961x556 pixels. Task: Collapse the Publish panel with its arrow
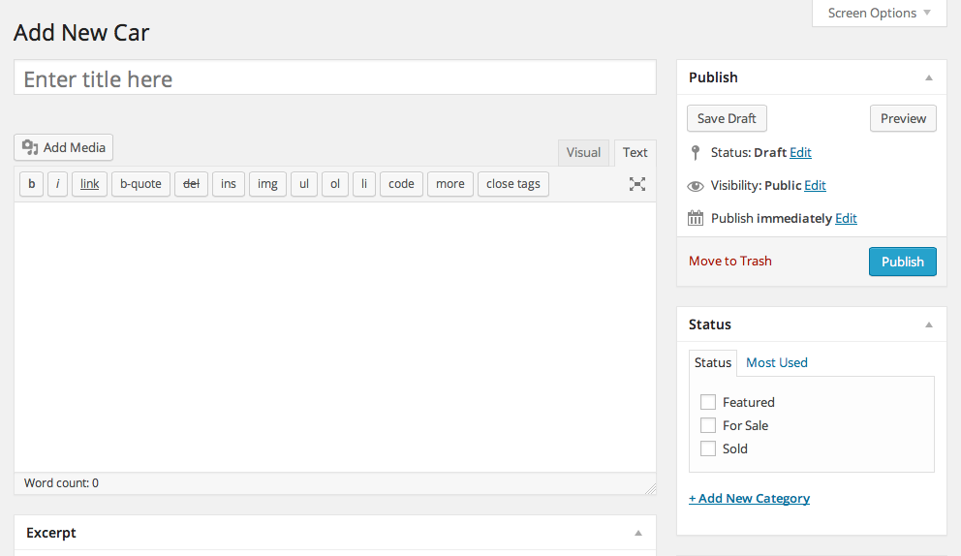[928, 77]
